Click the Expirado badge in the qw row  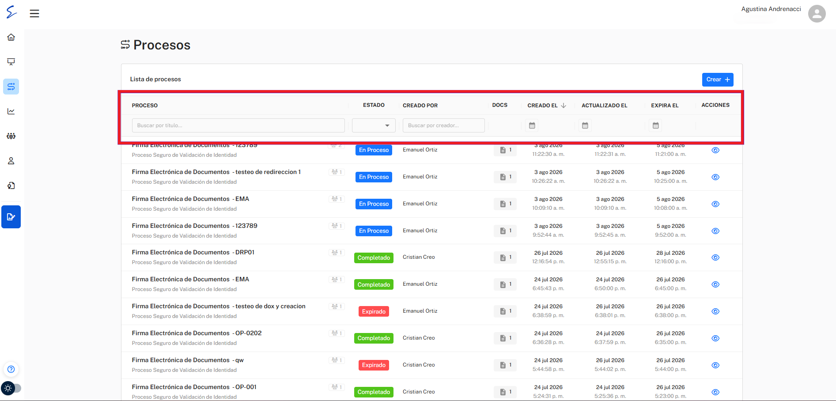[374, 365]
